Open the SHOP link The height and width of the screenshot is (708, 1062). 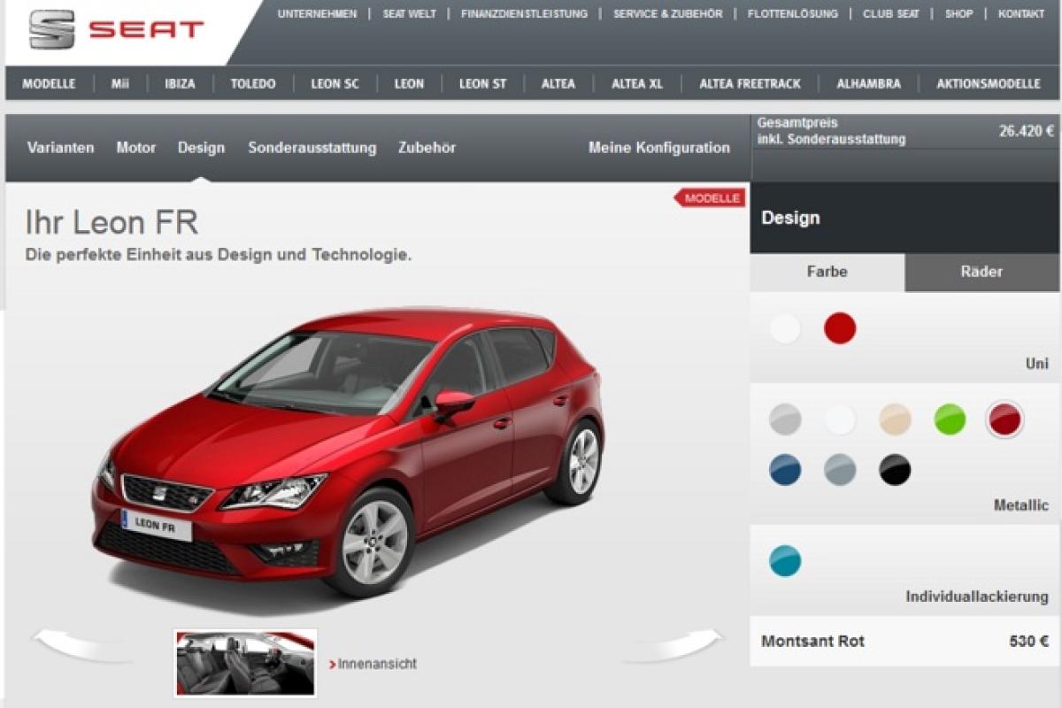958,14
